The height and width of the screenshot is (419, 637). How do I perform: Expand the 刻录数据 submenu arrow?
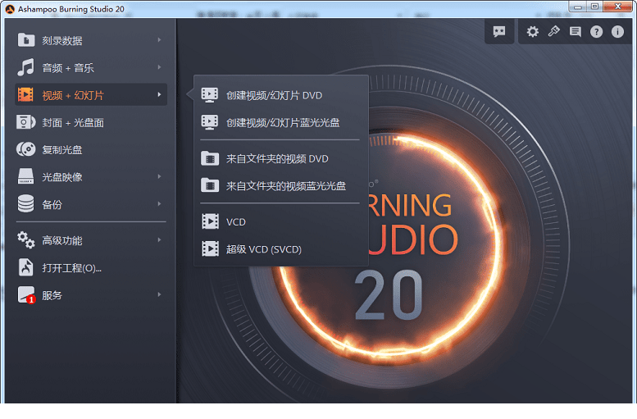point(159,40)
